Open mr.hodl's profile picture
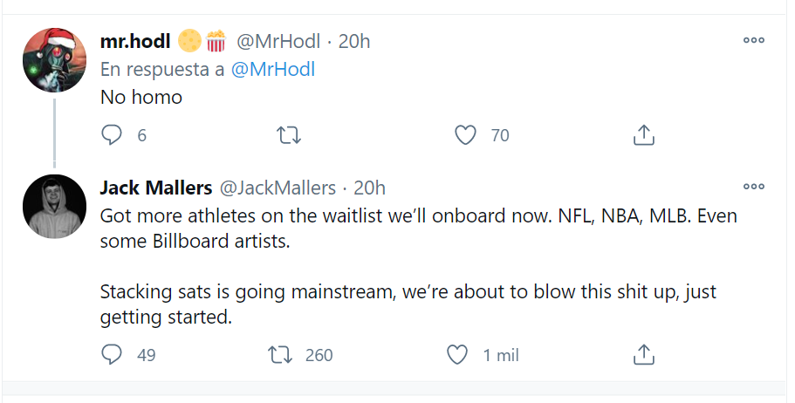 (x=52, y=58)
